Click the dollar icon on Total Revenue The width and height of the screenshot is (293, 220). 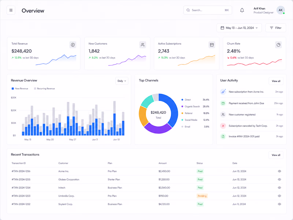73,45
